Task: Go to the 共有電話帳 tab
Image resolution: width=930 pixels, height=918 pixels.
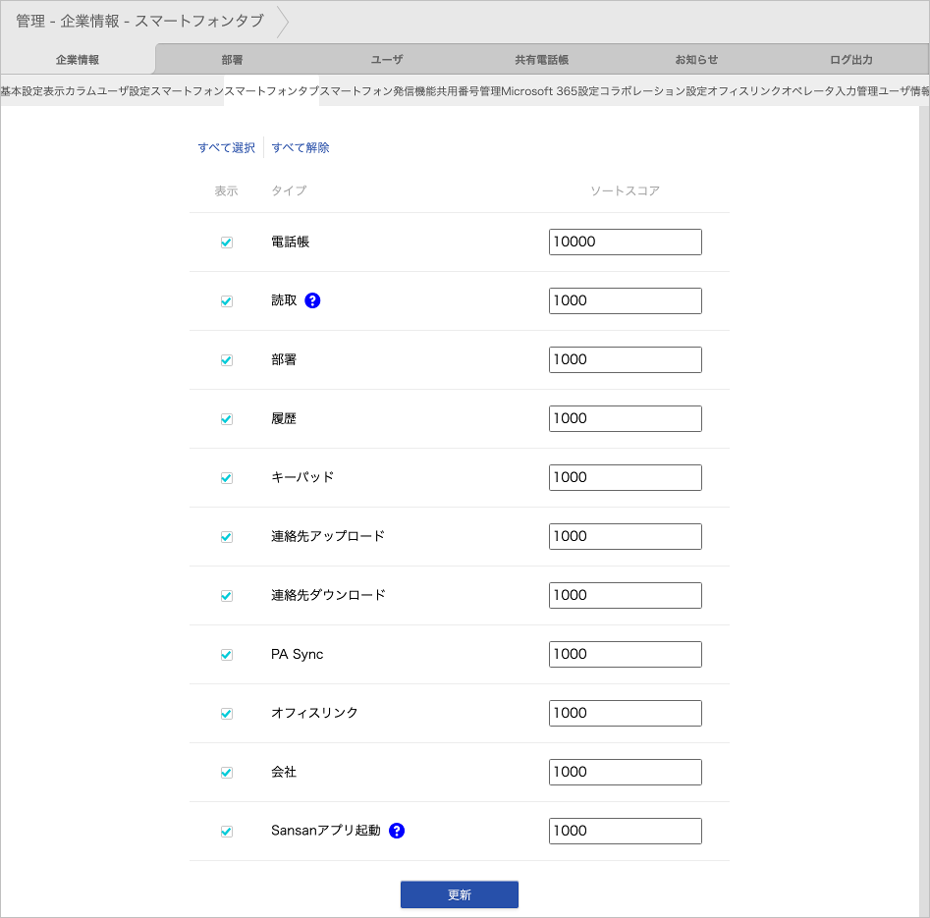Action: click(x=541, y=60)
